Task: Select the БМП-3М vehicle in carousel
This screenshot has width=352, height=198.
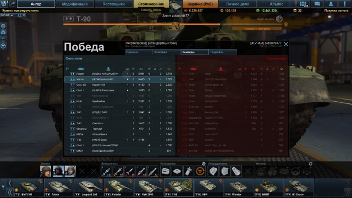Action: [x=29, y=188]
